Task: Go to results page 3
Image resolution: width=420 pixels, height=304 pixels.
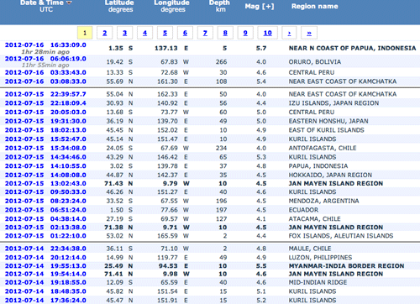Action: click(125, 33)
